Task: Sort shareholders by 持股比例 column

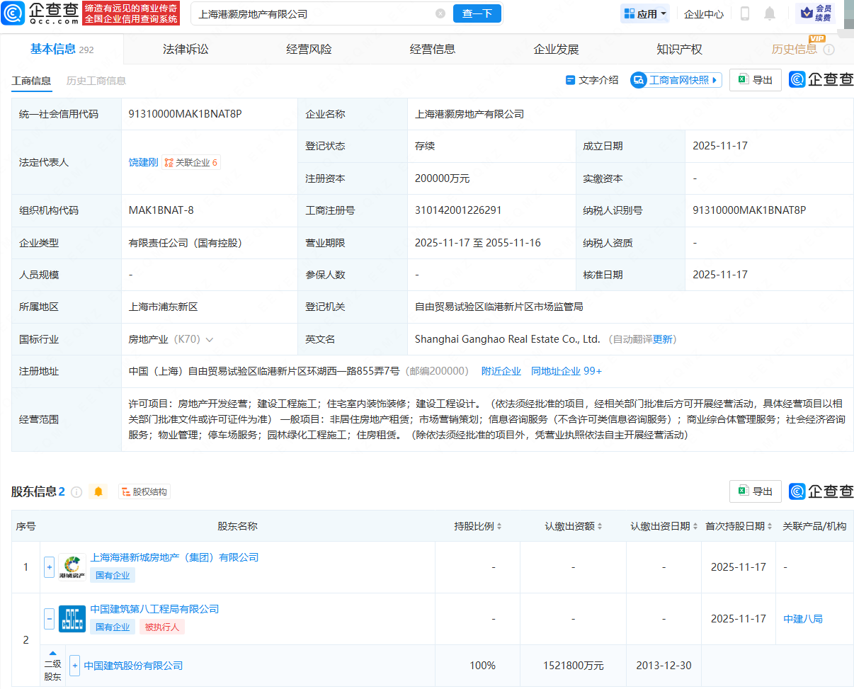Action: pyautogui.click(x=499, y=527)
